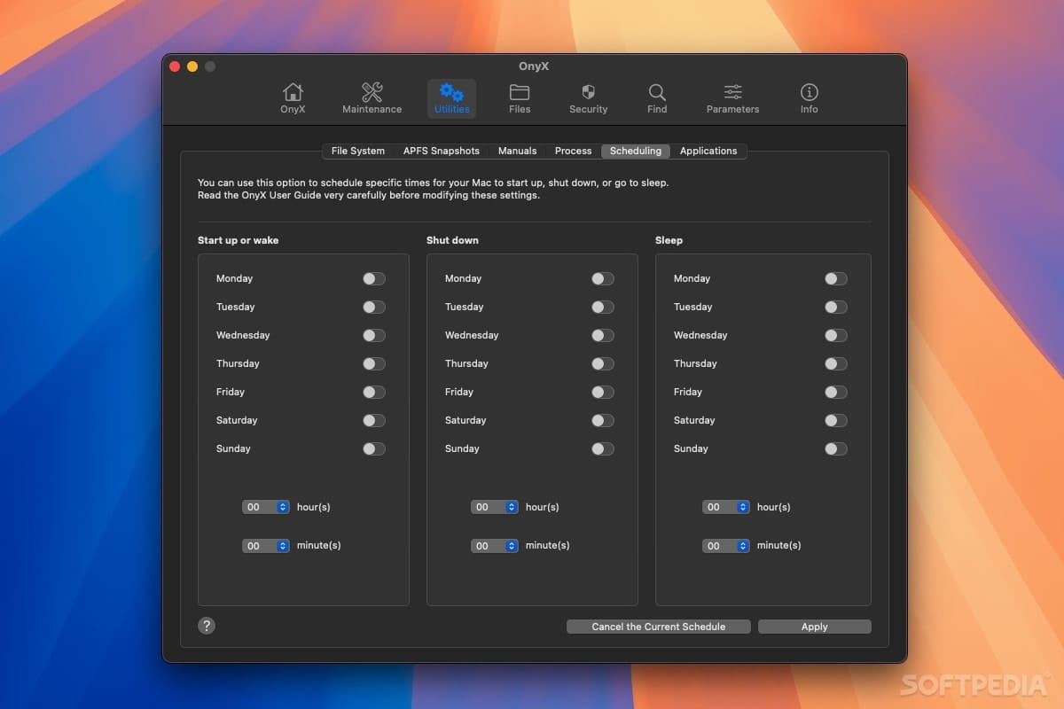
Task: Toggle Saturday in Sleep column
Action: click(x=836, y=420)
